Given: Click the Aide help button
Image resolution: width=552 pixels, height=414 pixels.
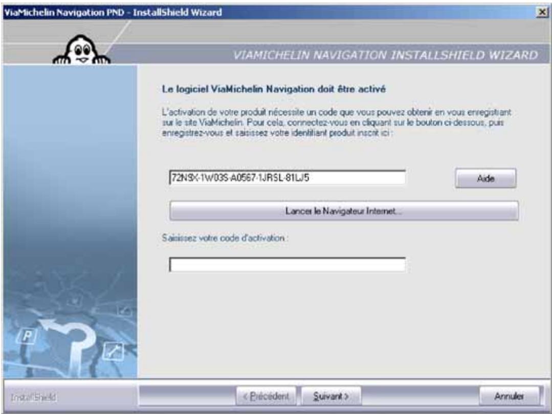Looking at the screenshot, I should [485, 178].
